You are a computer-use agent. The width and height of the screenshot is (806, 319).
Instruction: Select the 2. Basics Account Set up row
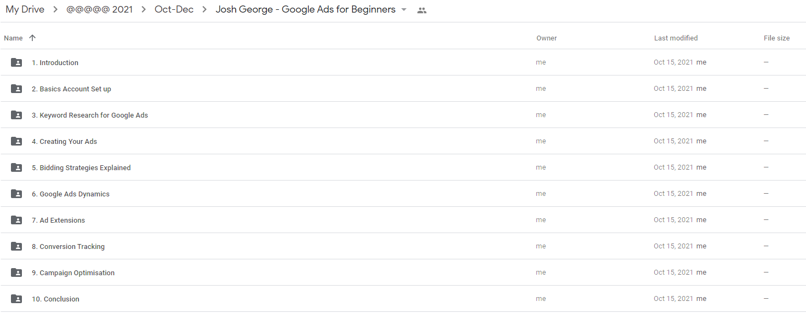[403, 89]
